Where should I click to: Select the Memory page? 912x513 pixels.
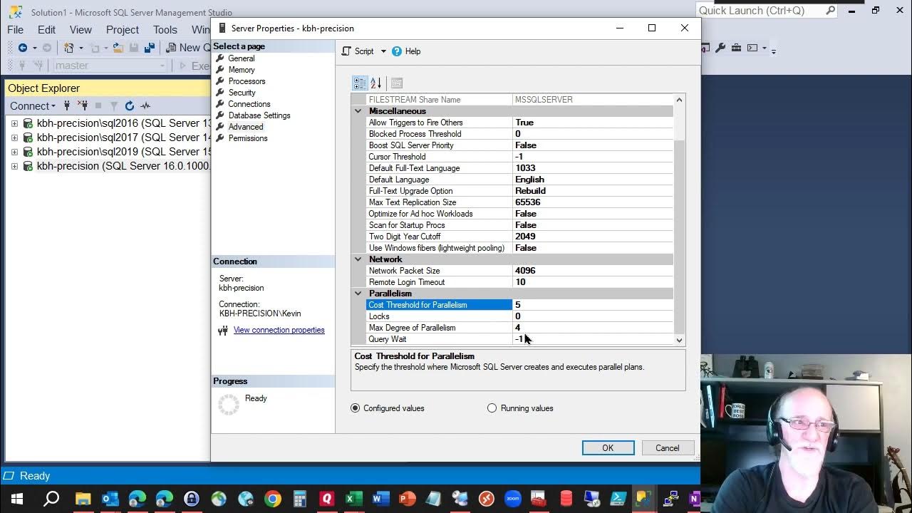pos(241,70)
